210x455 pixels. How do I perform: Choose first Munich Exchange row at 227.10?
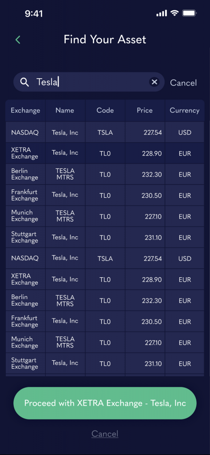[105, 216]
